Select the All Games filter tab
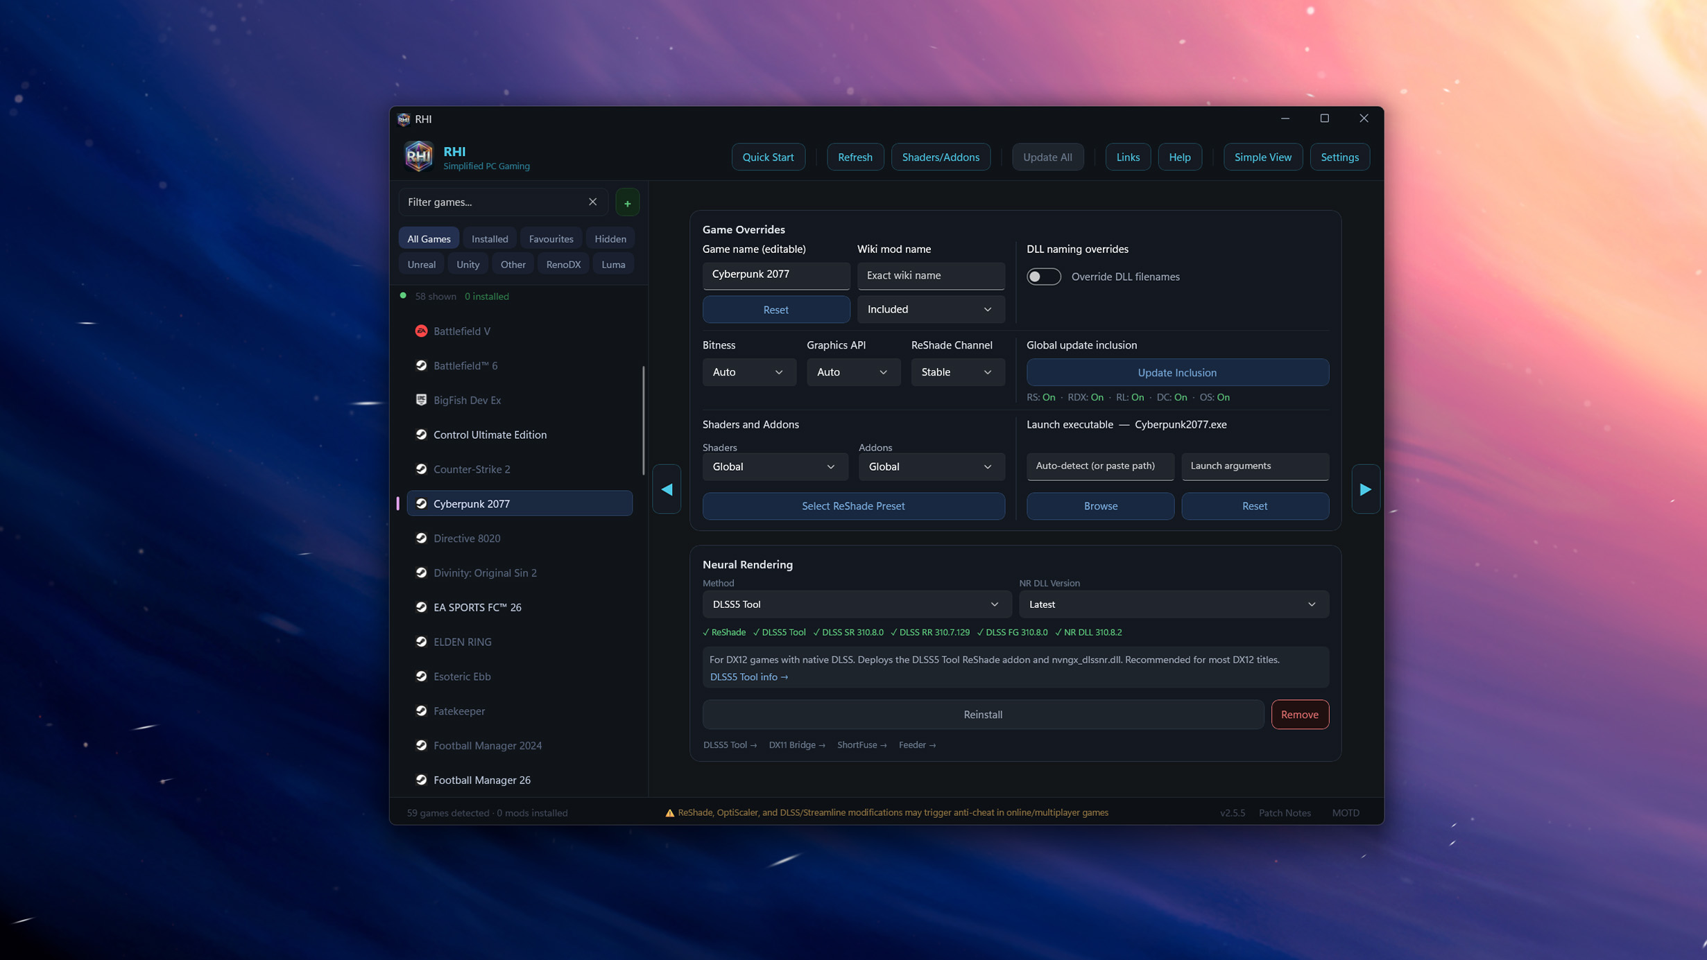1707x960 pixels. click(429, 238)
